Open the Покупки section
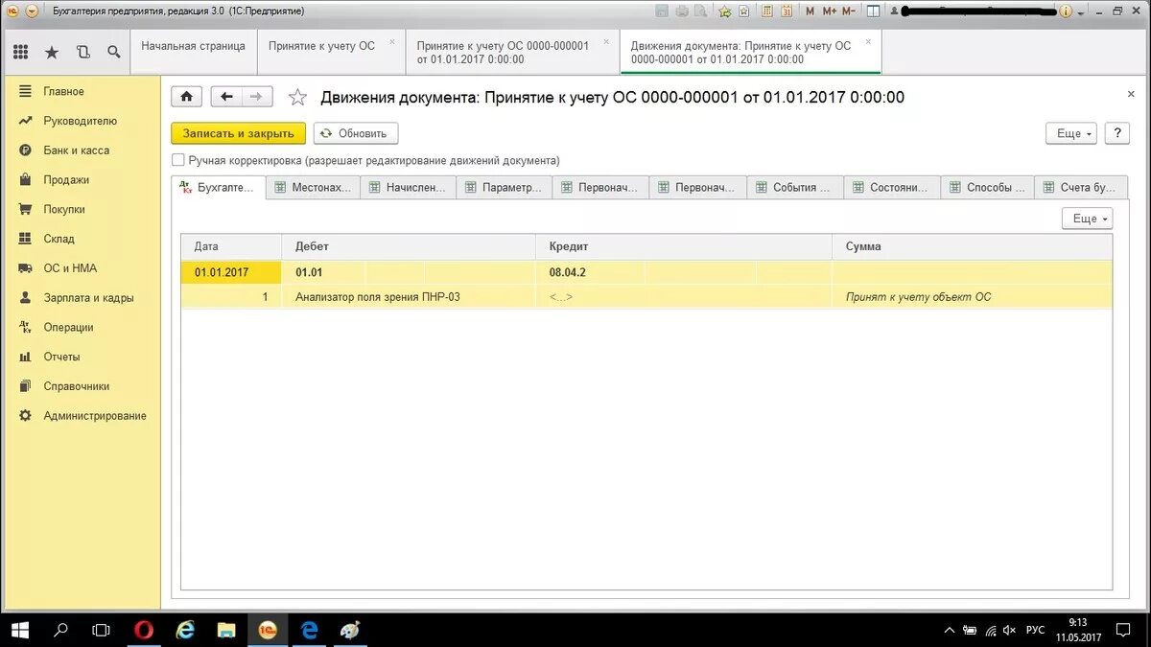The height and width of the screenshot is (647, 1151). click(x=64, y=209)
